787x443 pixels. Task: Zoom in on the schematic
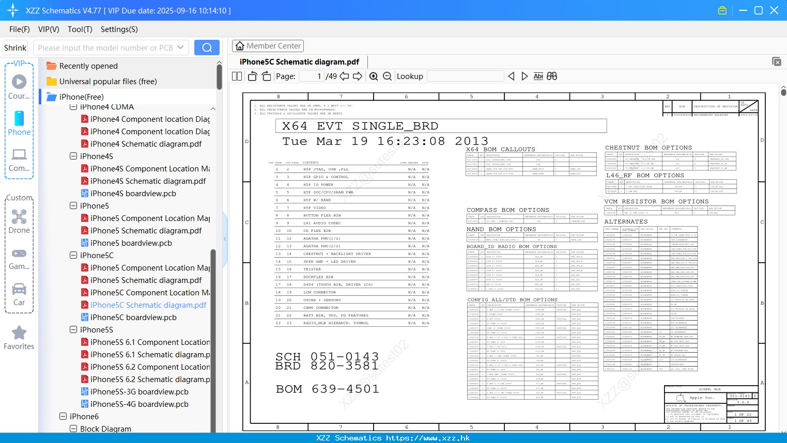[374, 76]
